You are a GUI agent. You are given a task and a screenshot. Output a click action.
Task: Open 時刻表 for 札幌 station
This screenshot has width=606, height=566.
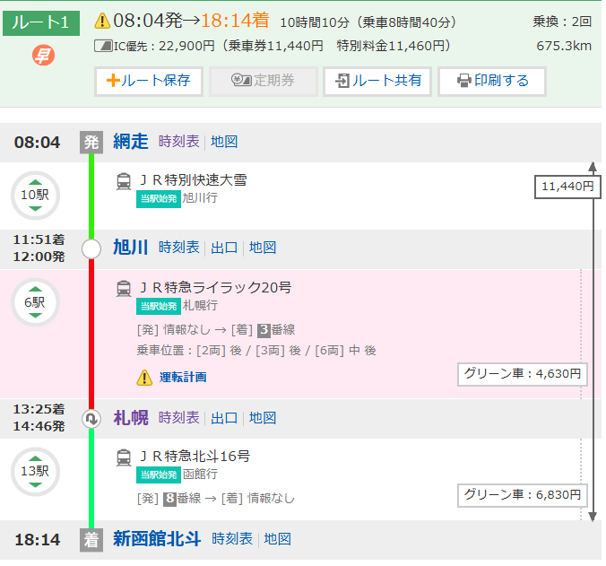coord(179,418)
